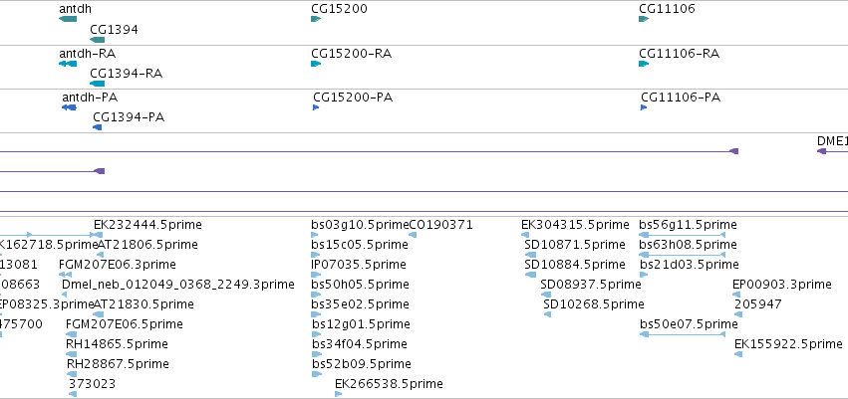
Task: Select the EP00903.3prime insertion marker
Action: [x=736, y=295]
